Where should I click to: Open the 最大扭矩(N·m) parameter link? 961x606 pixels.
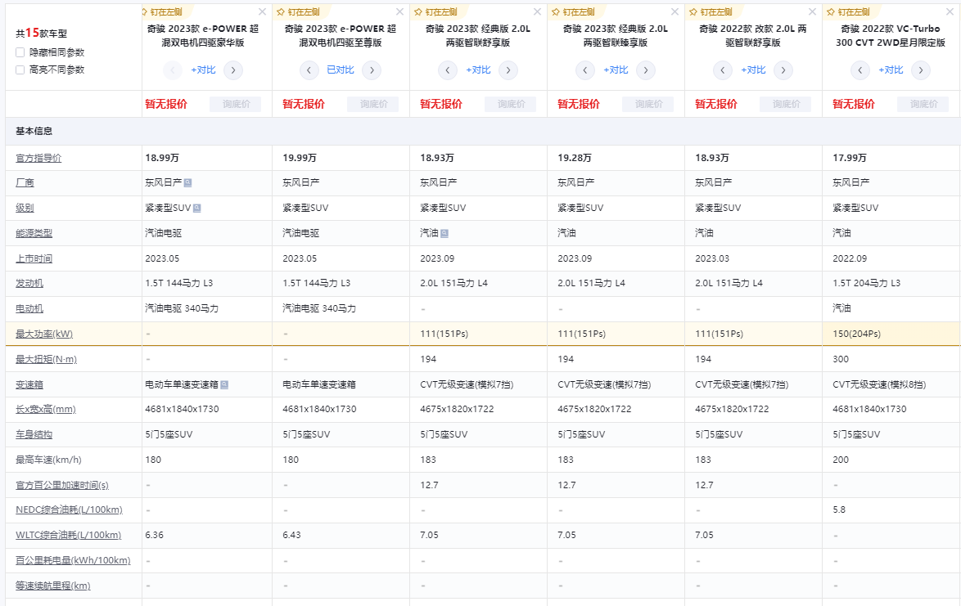click(46, 359)
